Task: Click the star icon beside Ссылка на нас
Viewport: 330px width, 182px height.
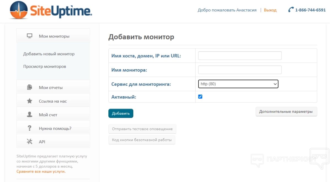Action: click(x=30, y=101)
